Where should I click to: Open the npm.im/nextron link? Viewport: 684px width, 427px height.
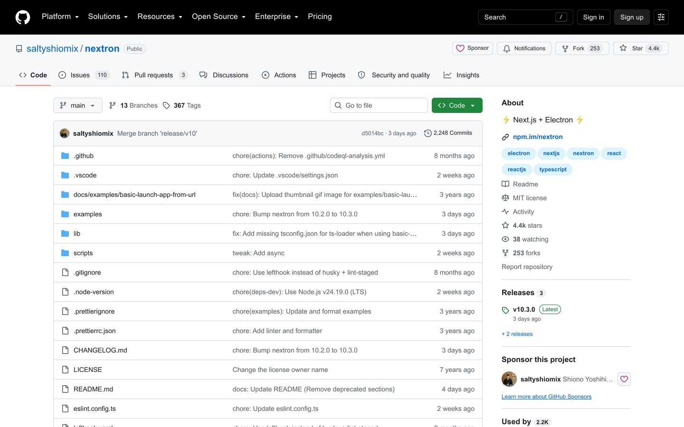click(538, 137)
